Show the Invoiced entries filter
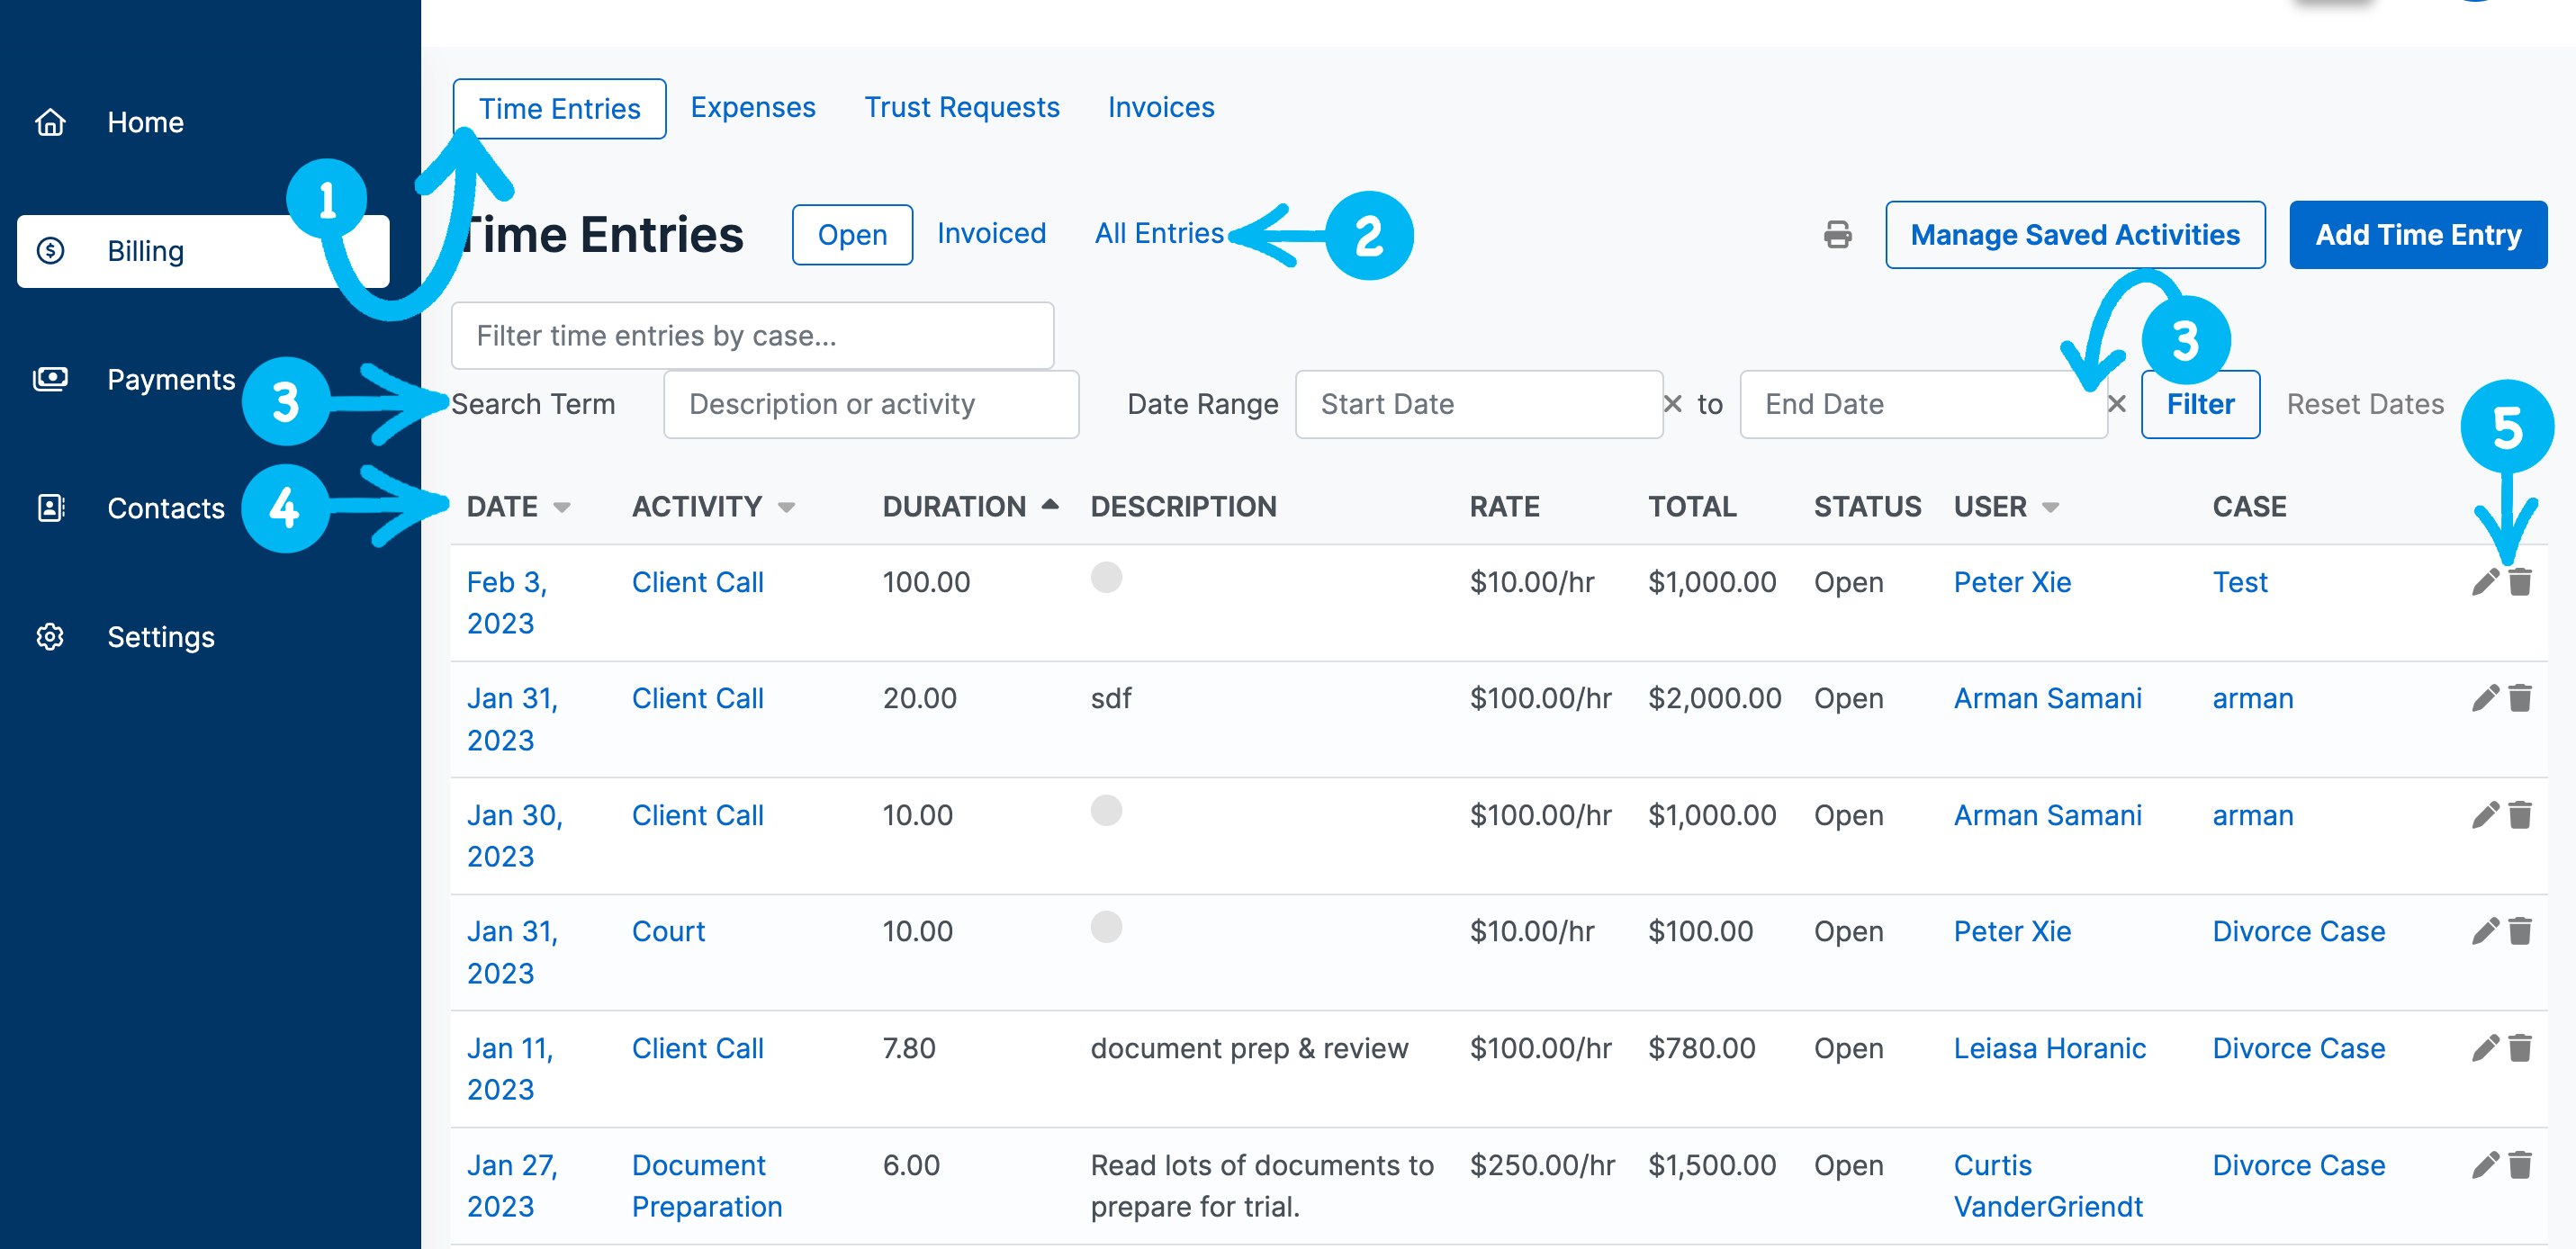The image size is (2576, 1249). click(990, 234)
